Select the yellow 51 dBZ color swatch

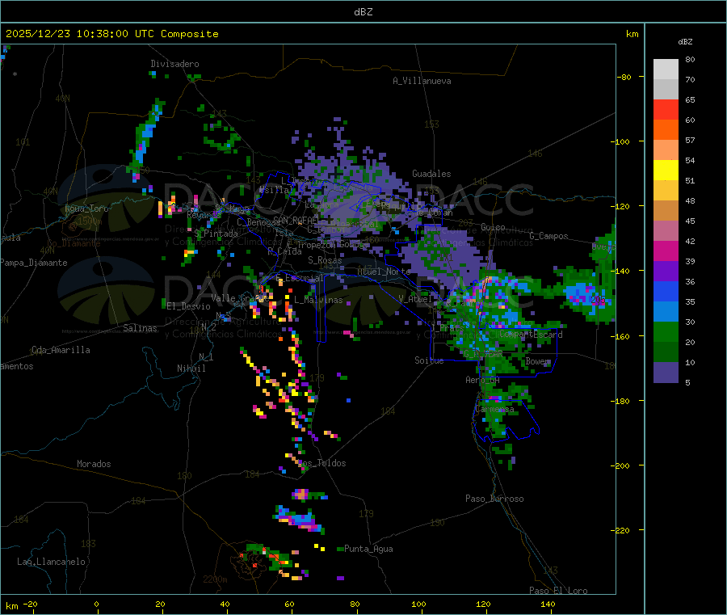[666, 171]
